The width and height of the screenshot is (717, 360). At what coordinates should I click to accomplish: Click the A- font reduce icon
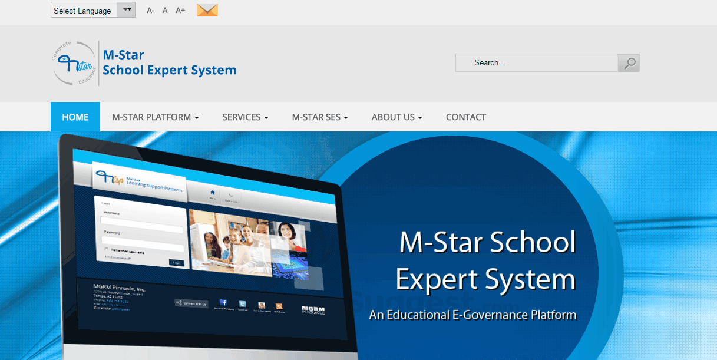click(150, 10)
